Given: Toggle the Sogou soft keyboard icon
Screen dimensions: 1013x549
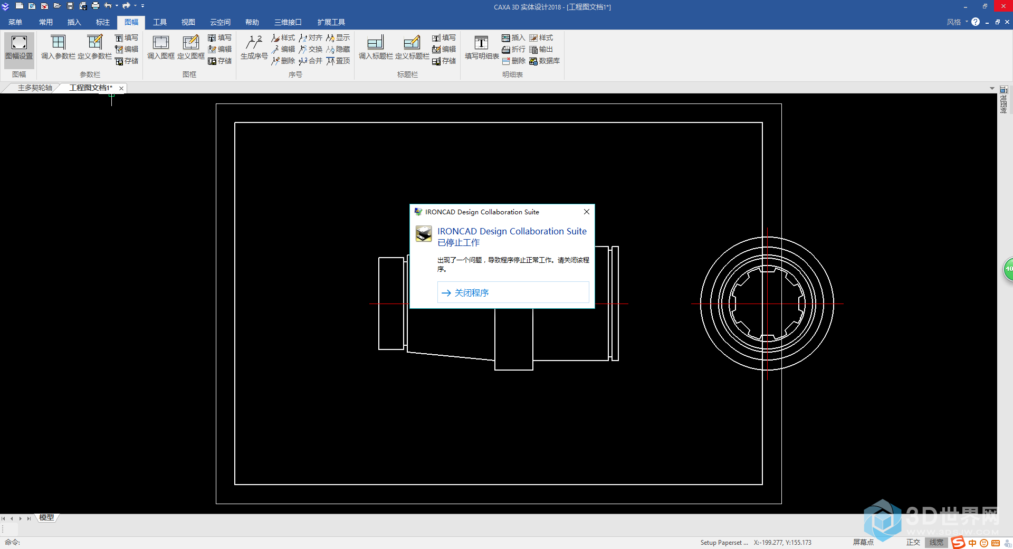Looking at the screenshot, I should pyautogui.click(x=996, y=543).
